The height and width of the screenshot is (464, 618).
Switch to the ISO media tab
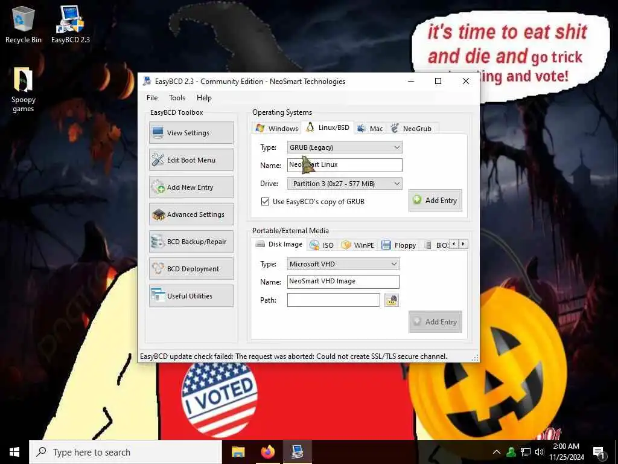tap(322, 245)
